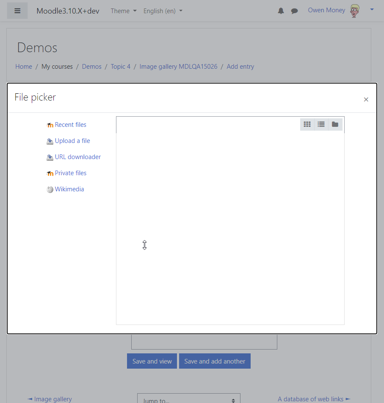Image resolution: width=384 pixels, height=403 pixels.
Task: Expand the user menu arrow
Action: [372, 9]
